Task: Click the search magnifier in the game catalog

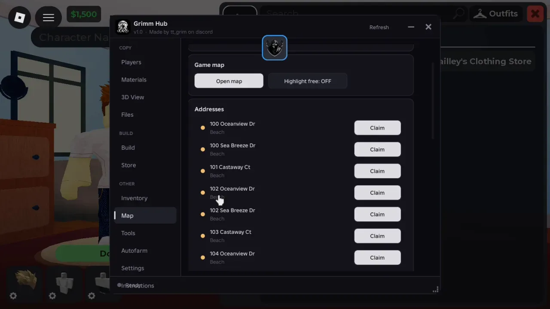Action: pos(459,14)
